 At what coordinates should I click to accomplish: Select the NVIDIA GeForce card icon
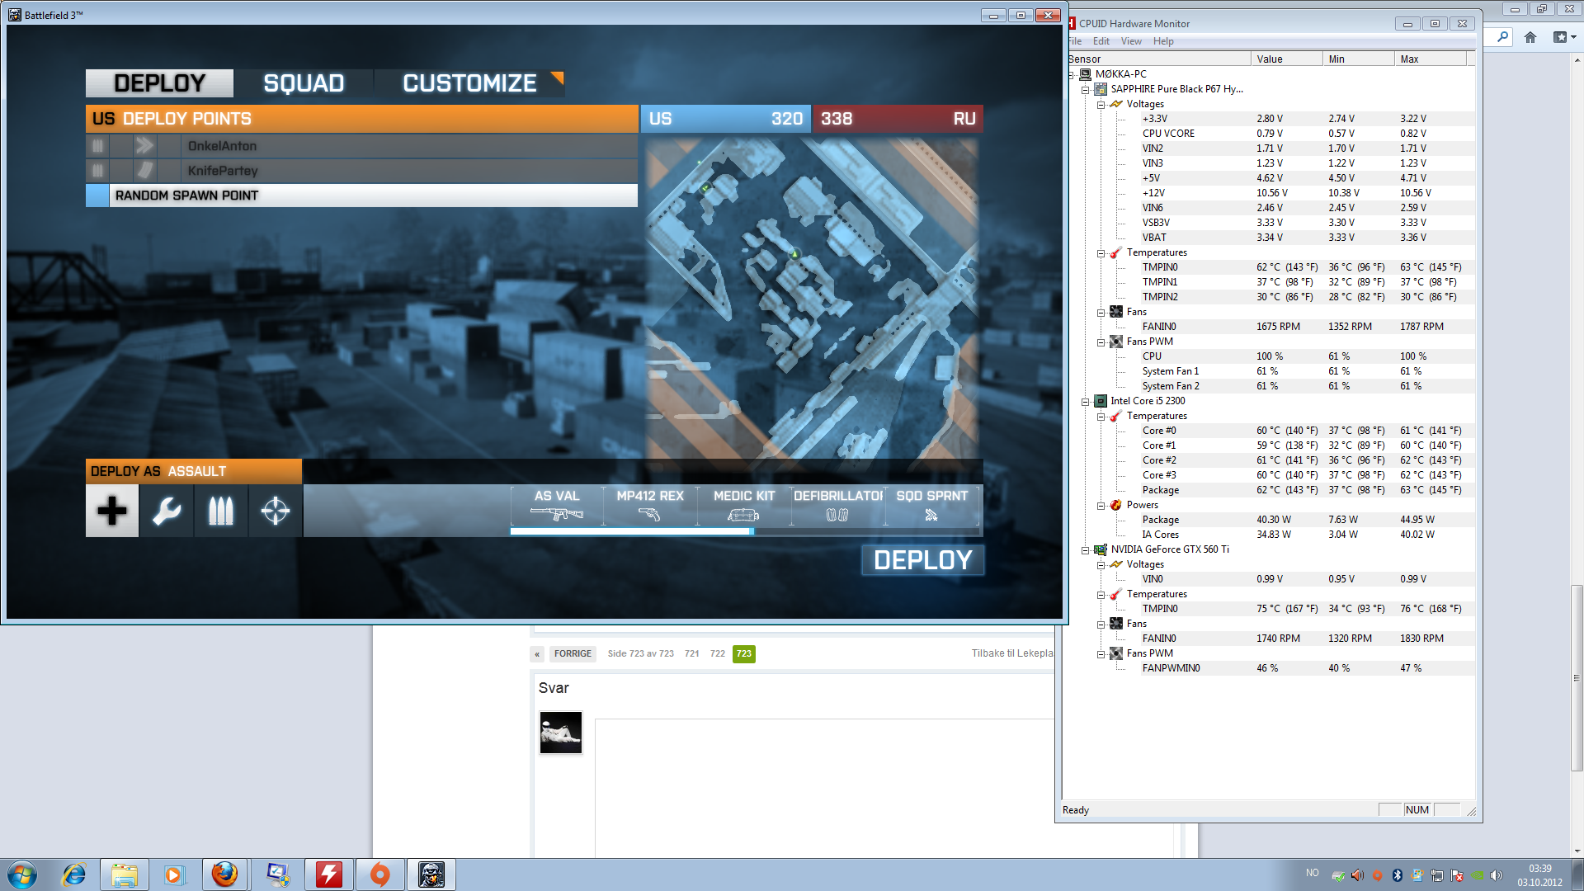tap(1101, 549)
